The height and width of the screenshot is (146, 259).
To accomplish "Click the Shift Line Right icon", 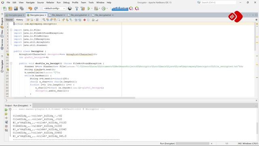I will [x=80, y=20].
